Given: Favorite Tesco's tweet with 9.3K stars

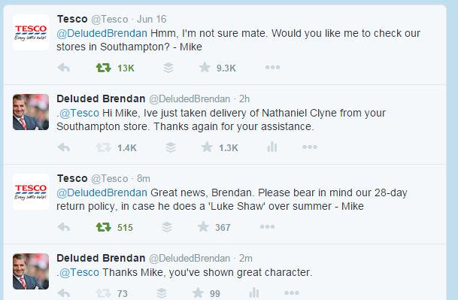Looking at the screenshot, I should click(205, 68).
